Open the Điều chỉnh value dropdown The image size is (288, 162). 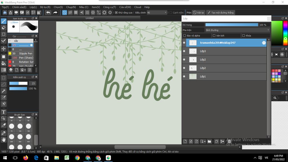click(157, 12)
